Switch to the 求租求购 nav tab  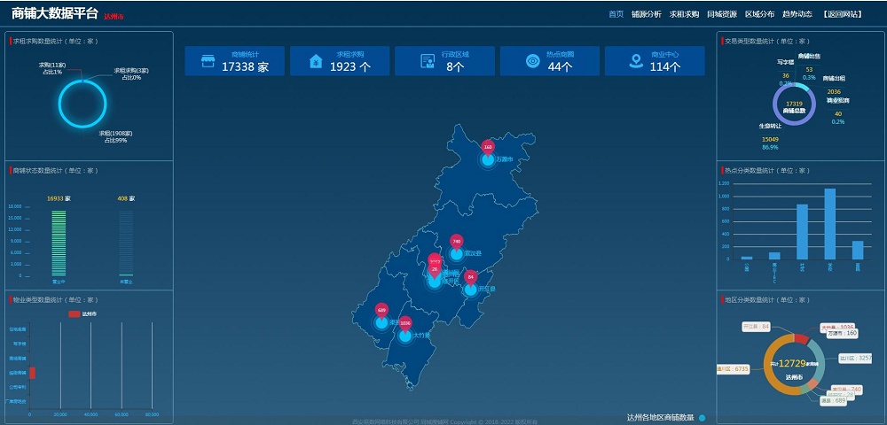coord(684,14)
